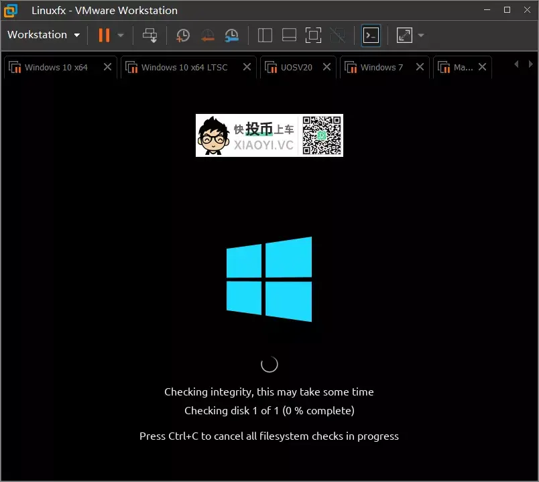The image size is (539, 482).
Task: Close the Windows 10 x64 LTSC tab
Action: click(x=247, y=66)
